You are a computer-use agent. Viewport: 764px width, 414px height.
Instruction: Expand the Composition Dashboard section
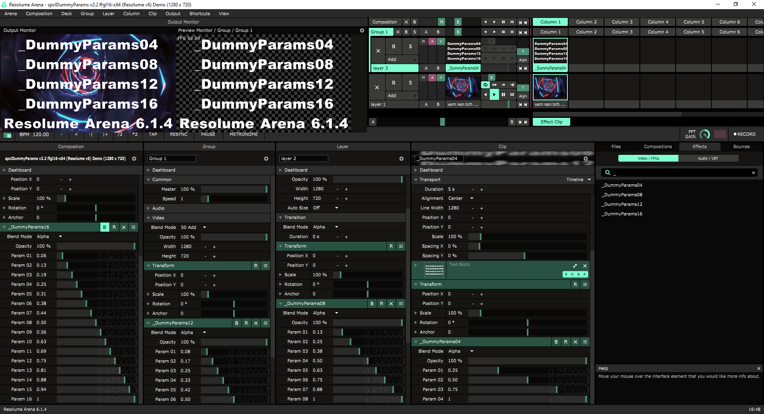pos(4,170)
